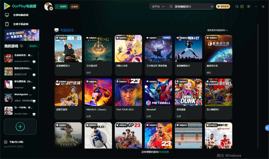Click the 兑换码 button

point(61,7)
